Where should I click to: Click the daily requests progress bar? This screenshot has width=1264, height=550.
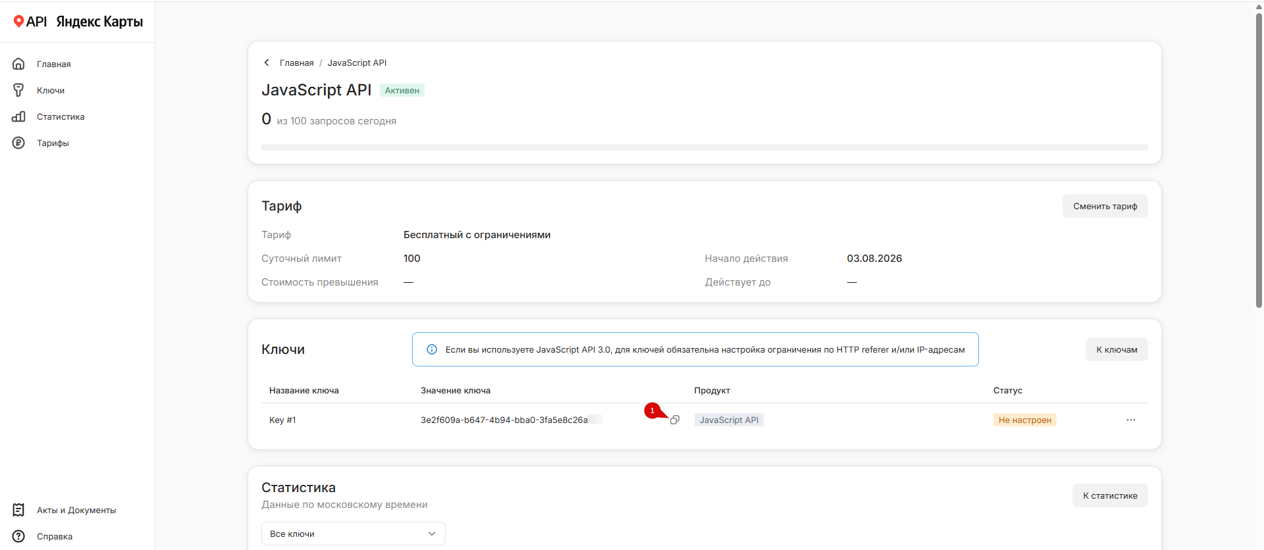[x=704, y=147]
